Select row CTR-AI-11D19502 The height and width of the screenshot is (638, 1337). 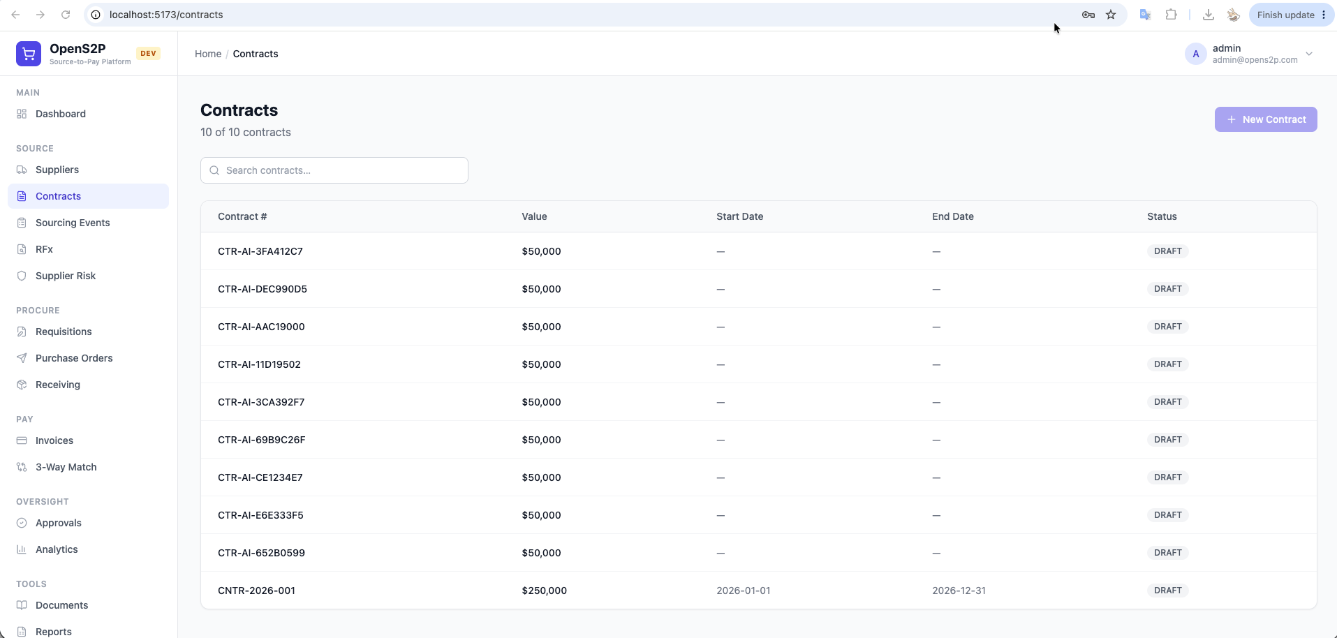[759, 364]
